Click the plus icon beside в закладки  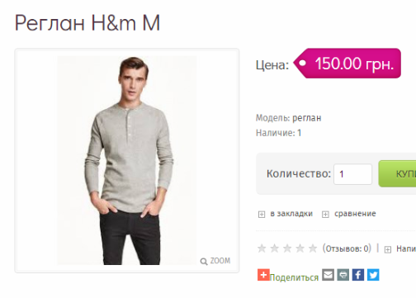click(x=262, y=214)
